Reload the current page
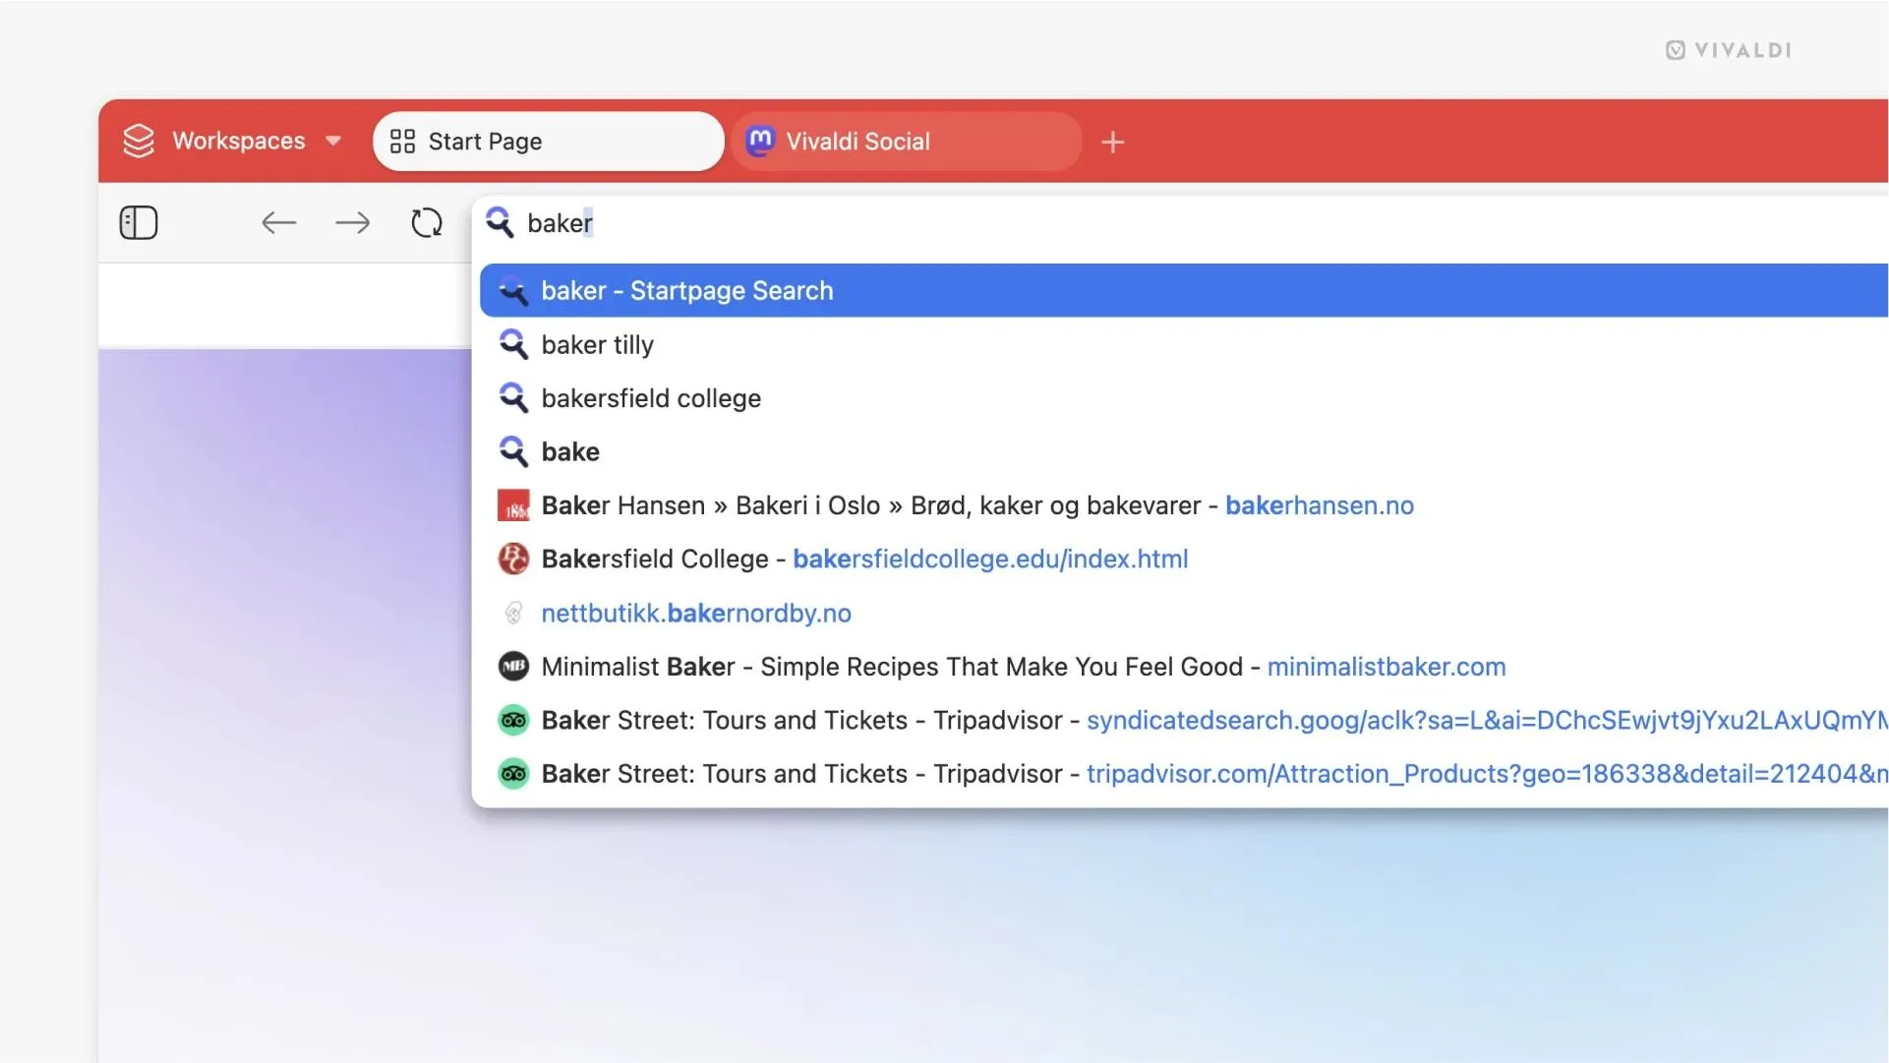Viewport: 1889px width, 1063px height. click(427, 223)
